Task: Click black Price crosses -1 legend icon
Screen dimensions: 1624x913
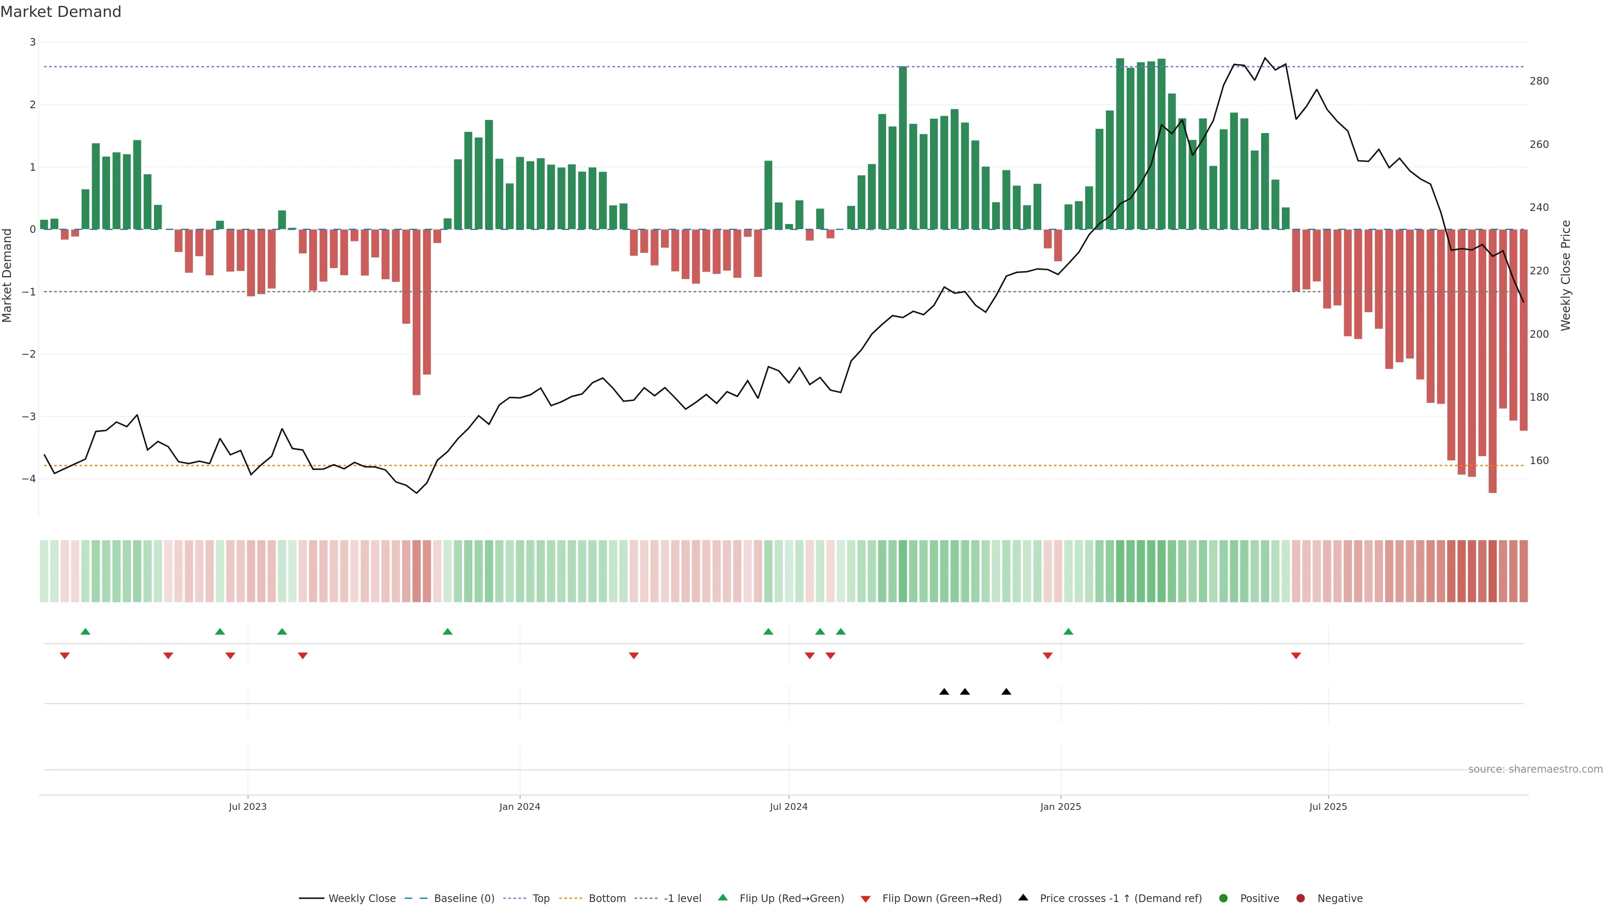Action: click(1023, 898)
